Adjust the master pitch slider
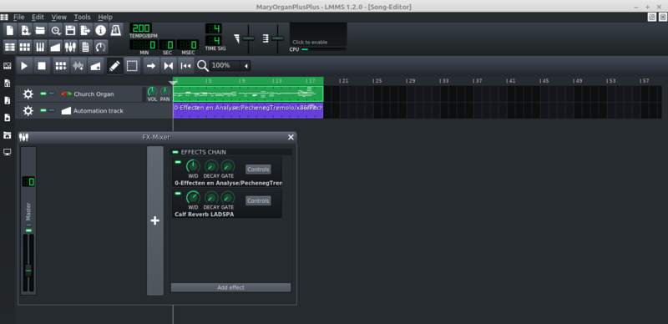Image resolution: width=668 pixels, height=324 pixels. tap(277, 38)
